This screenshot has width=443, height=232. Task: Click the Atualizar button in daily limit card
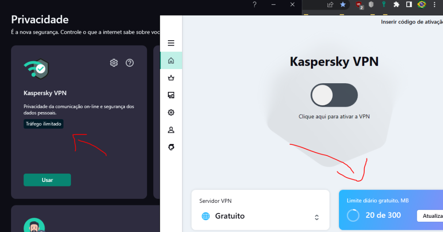point(430,216)
